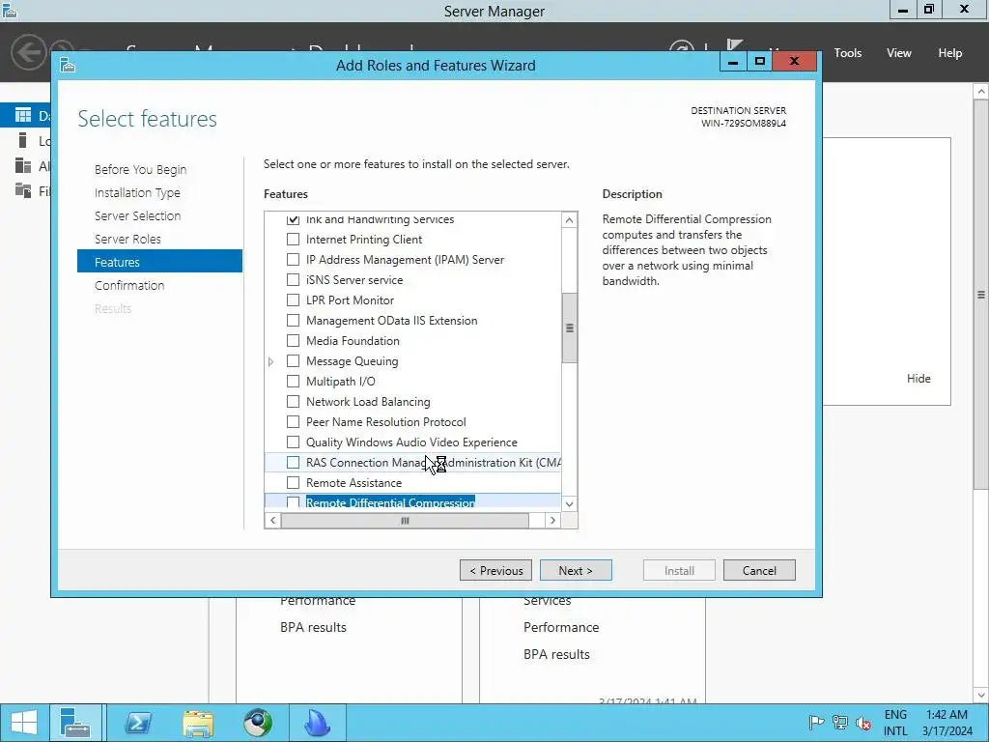
Task: Go to Before You Begin step
Action: pos(140,169)
